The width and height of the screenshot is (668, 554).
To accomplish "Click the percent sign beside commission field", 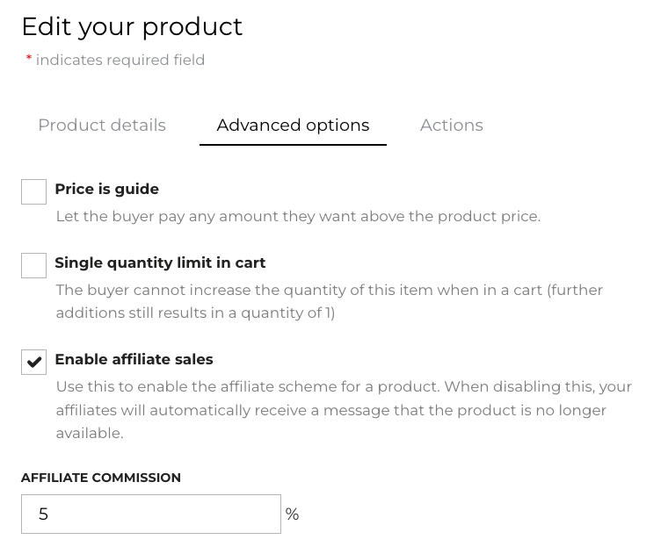I will click(x=292, y=514).
